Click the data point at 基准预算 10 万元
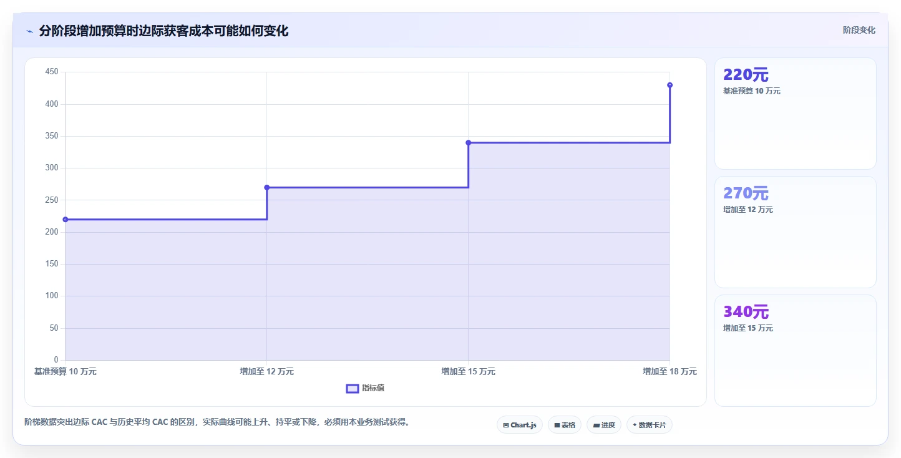The width and height of the screenshot is (901, 458). tap(66, 220)
